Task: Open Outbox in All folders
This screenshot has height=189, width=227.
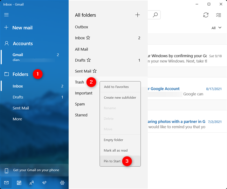Action: point(108,27)
